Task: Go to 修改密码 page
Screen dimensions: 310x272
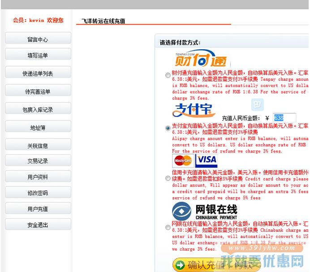Action: pyautogui.click(x=38, y=192)
